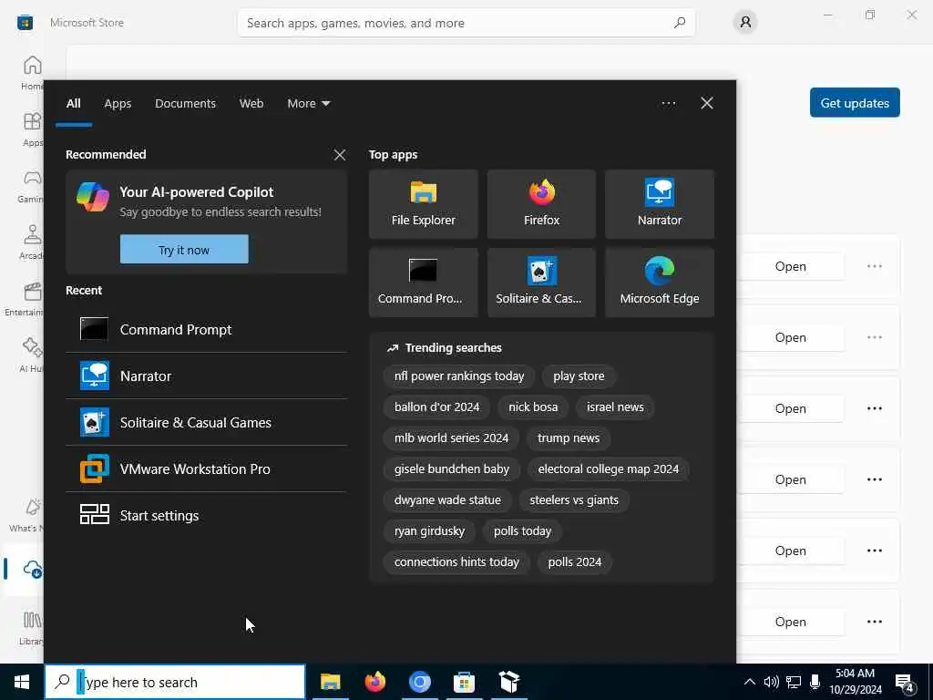Open Command Prompt tile in Top apps

[x=423, y=283]
